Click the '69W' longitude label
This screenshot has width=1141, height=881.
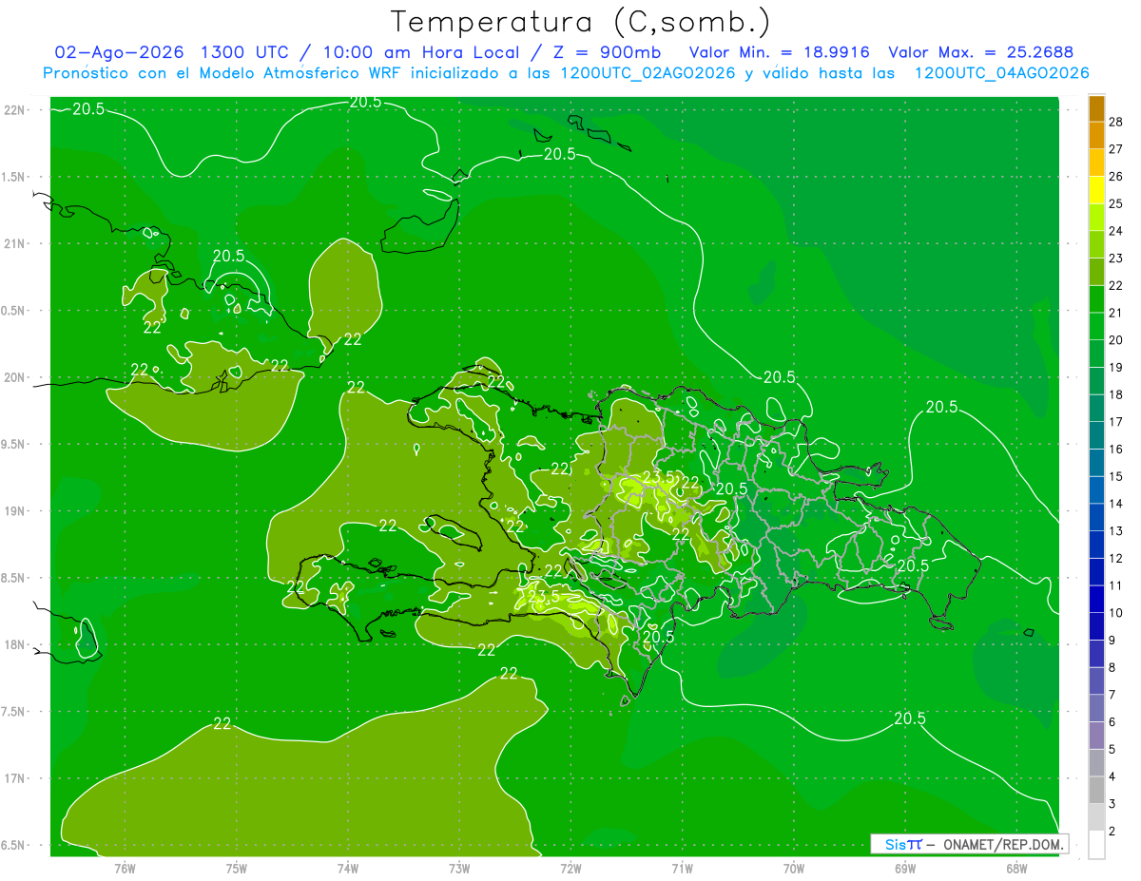pyautogui.click(x=905, y=869)
